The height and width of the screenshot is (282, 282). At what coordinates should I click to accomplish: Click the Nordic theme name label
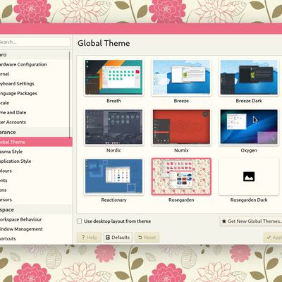(x=114, y=150)
